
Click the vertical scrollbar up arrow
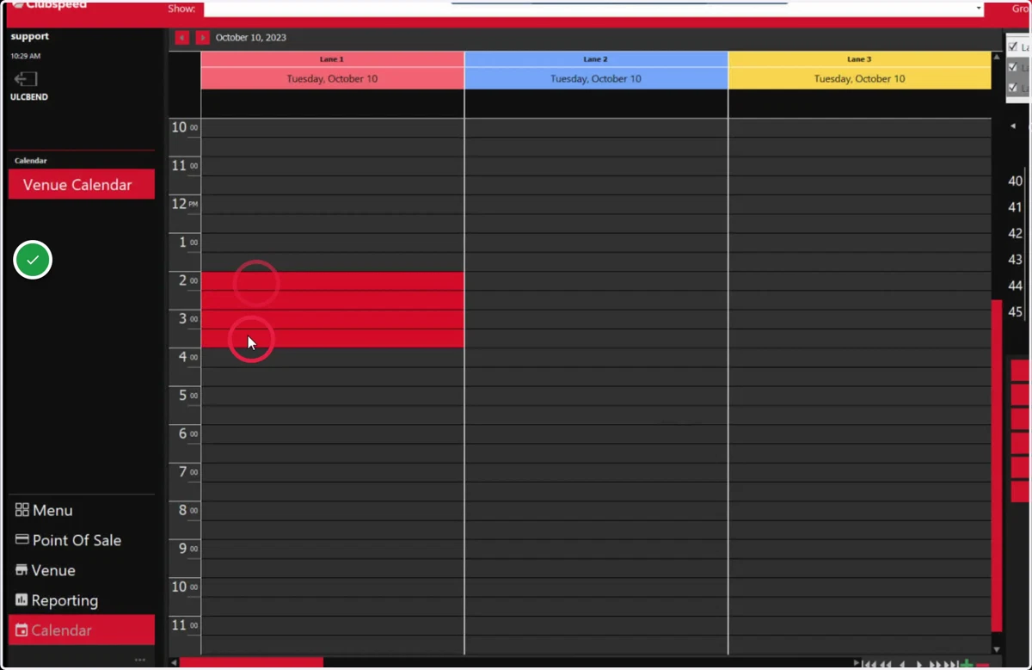[x=997, y=58]
